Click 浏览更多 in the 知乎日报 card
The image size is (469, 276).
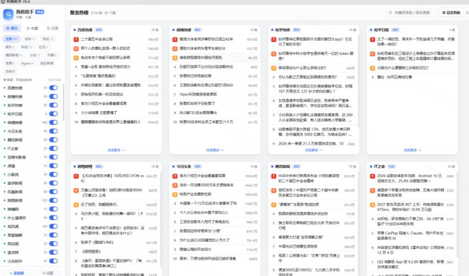tap(412, 150)
